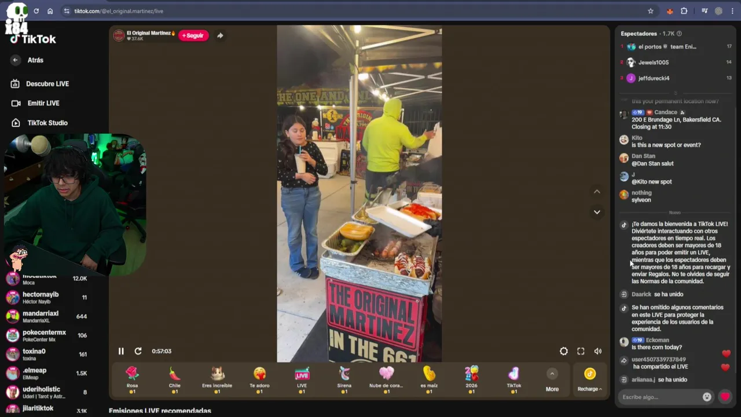Go back with Atrás button
This screenshot has width=741, height=417.
27,60
